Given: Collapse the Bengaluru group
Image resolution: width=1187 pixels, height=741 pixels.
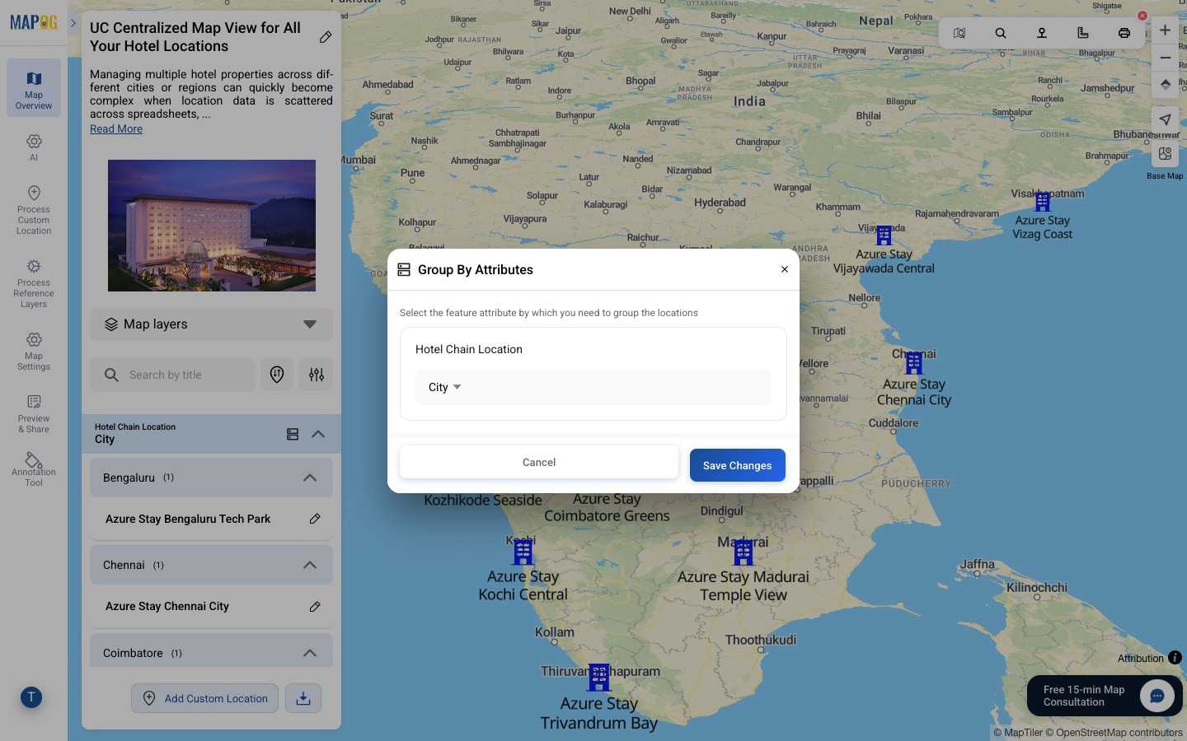Looking at the screenshot, I should pos(310,478).
